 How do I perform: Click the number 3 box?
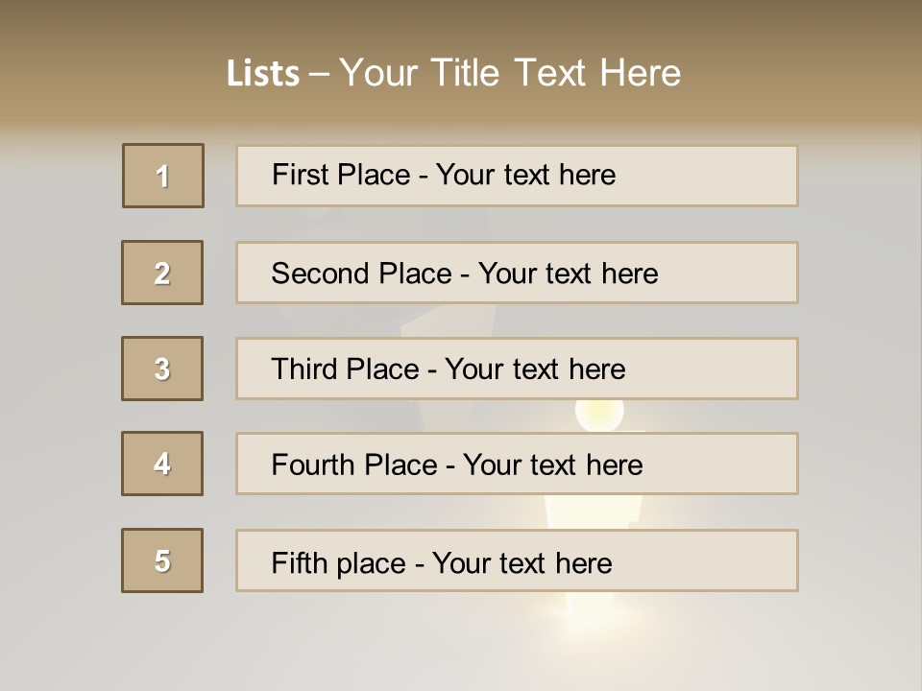[x=162, y=369]
